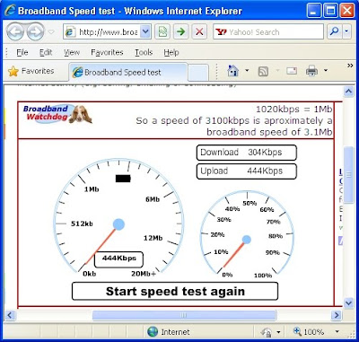Viewport: 359px width, 342px height.
Task: Click the vertical scrollbar up arrow
Action: click(348, 92)
